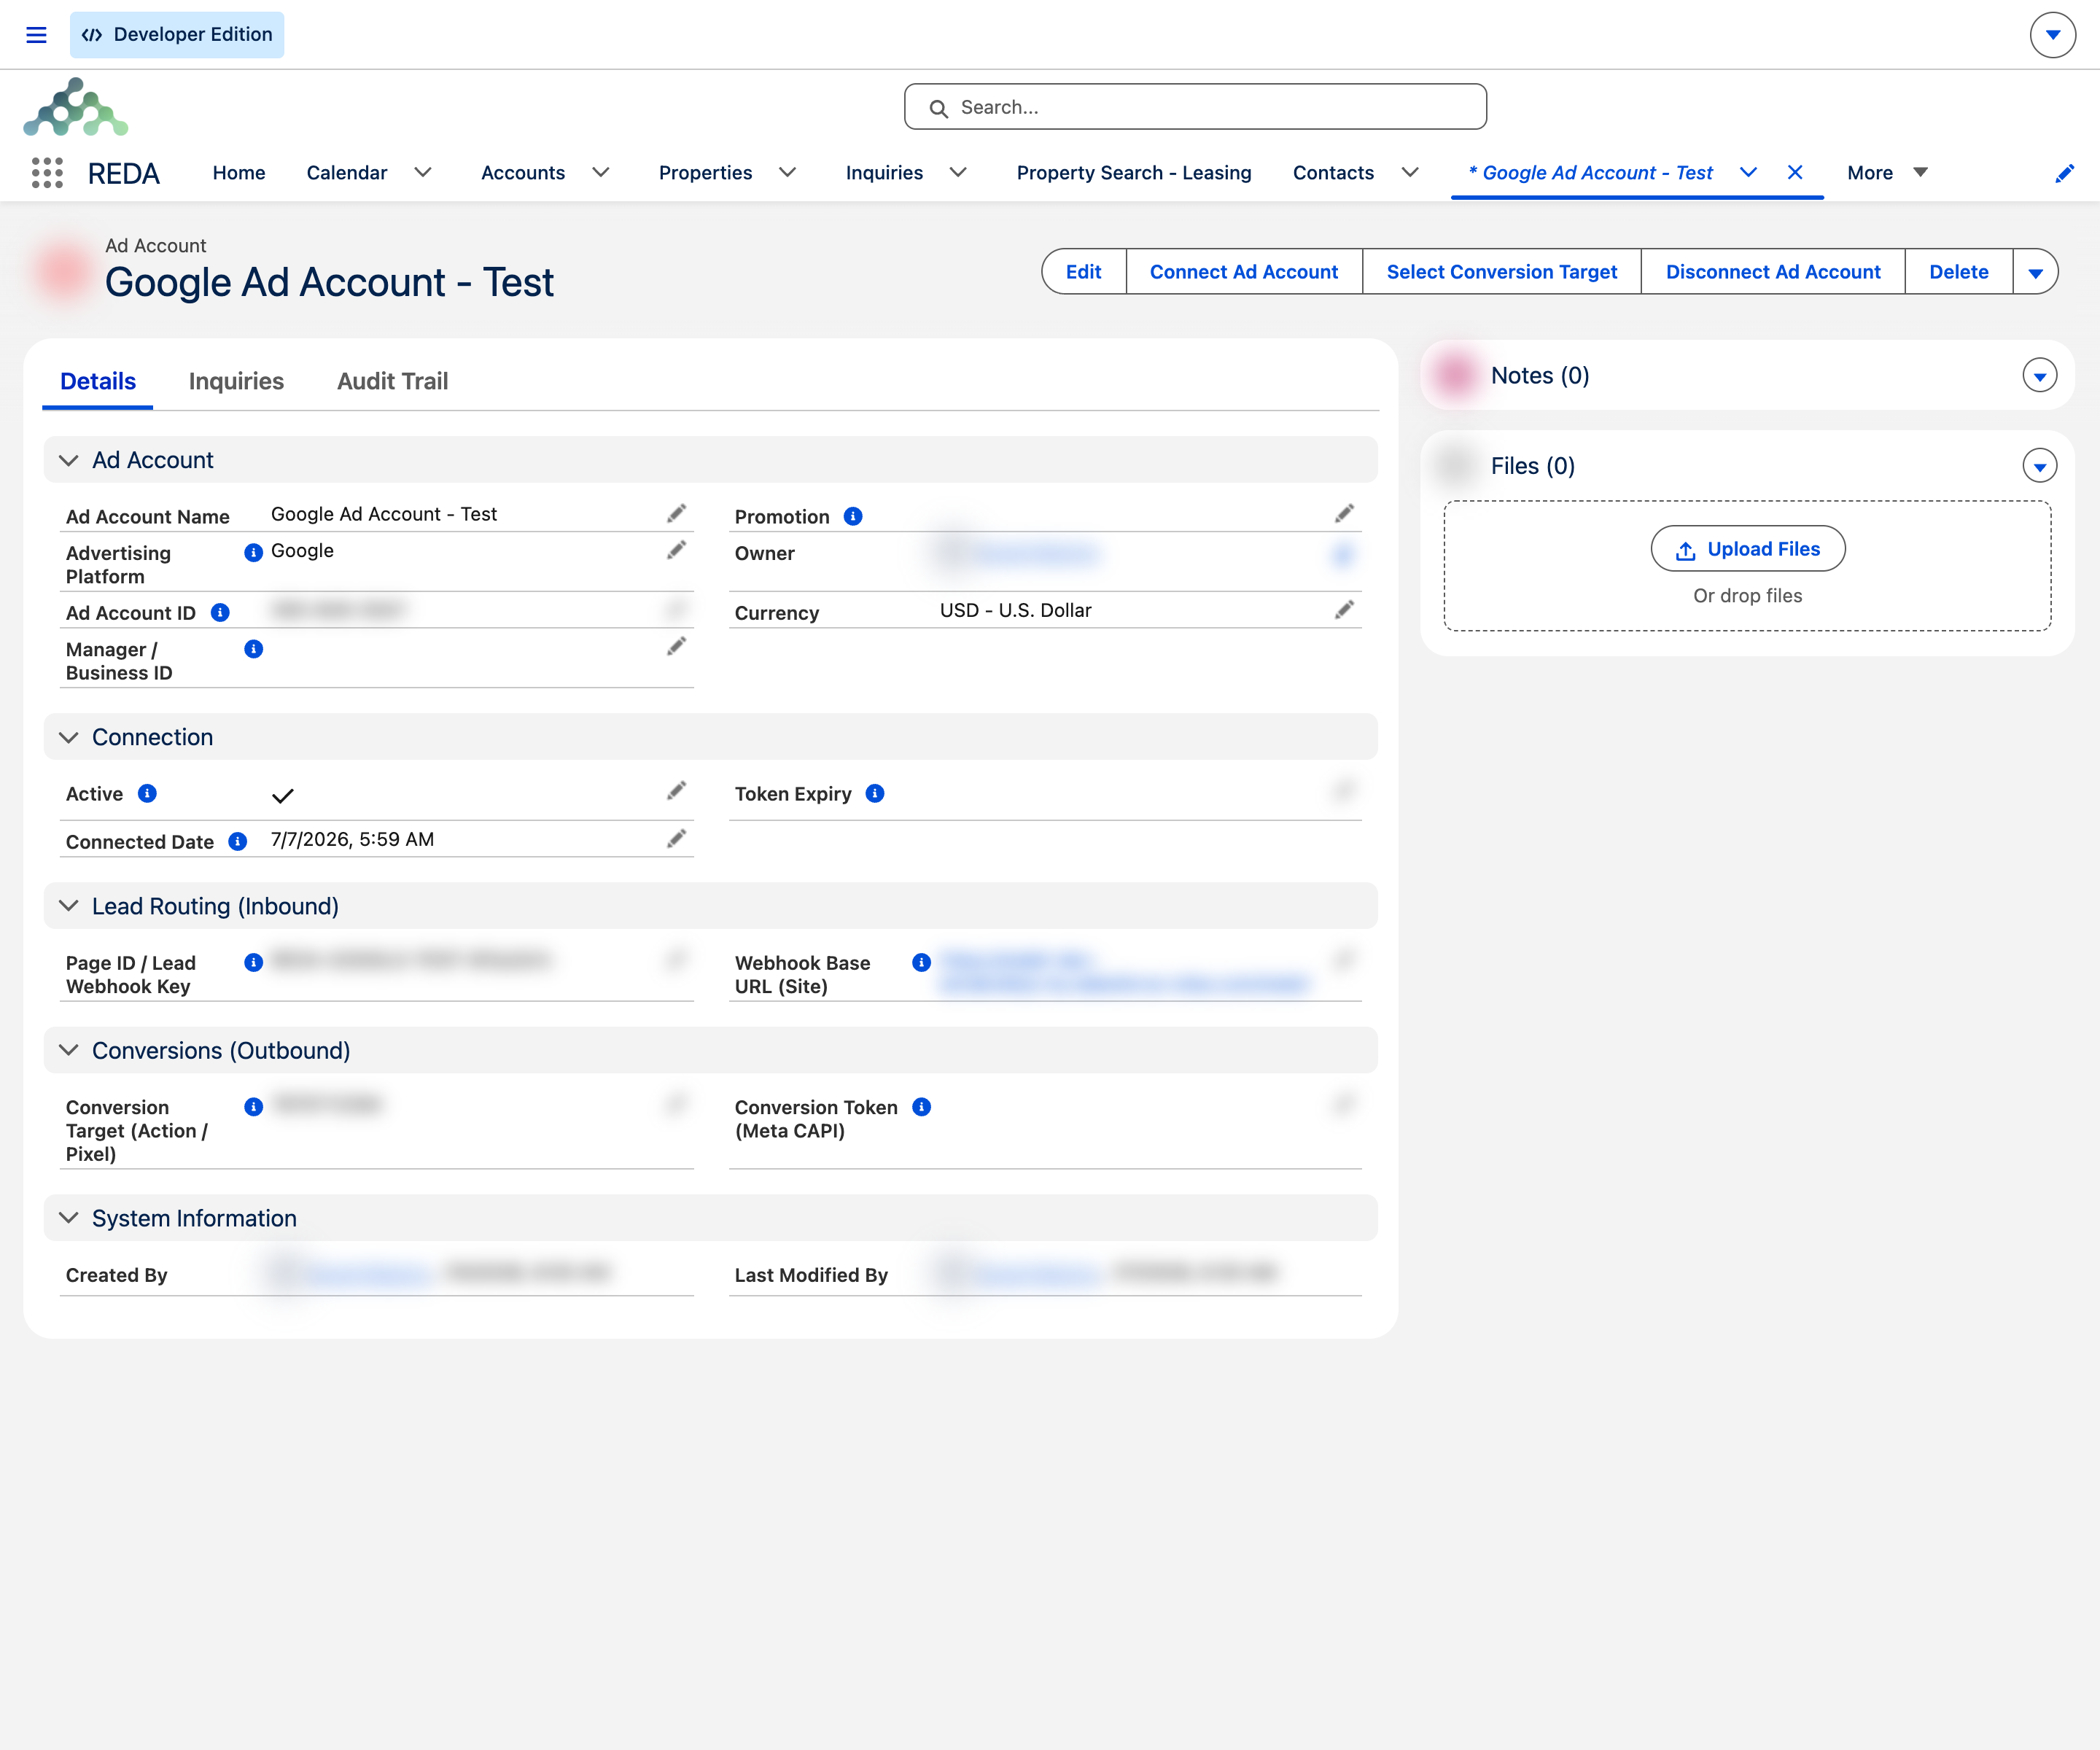2100x1750 pixels.
Task: Show info tooltip for Token Expiry
Action: 875,794
